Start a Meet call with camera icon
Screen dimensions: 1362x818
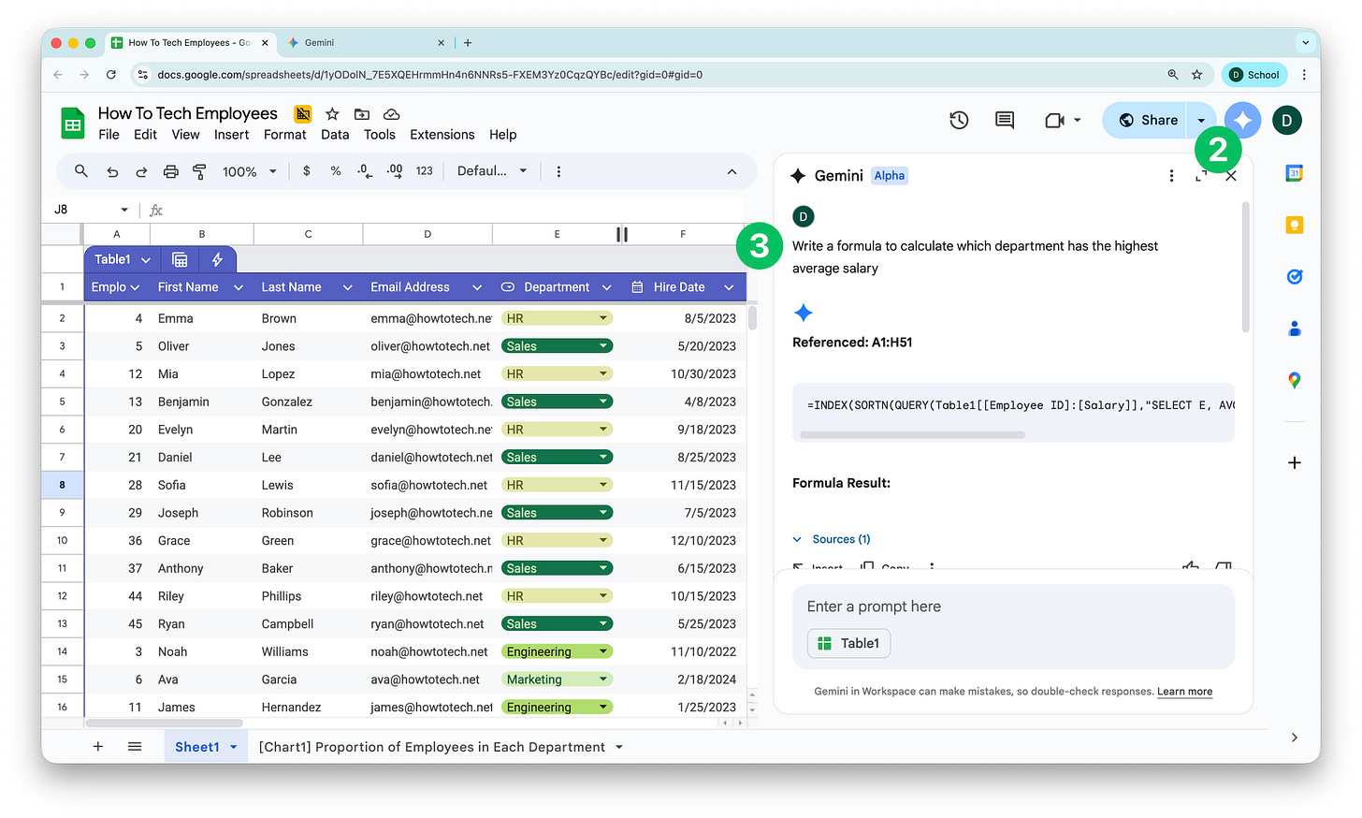click(x=1054, y=120)
